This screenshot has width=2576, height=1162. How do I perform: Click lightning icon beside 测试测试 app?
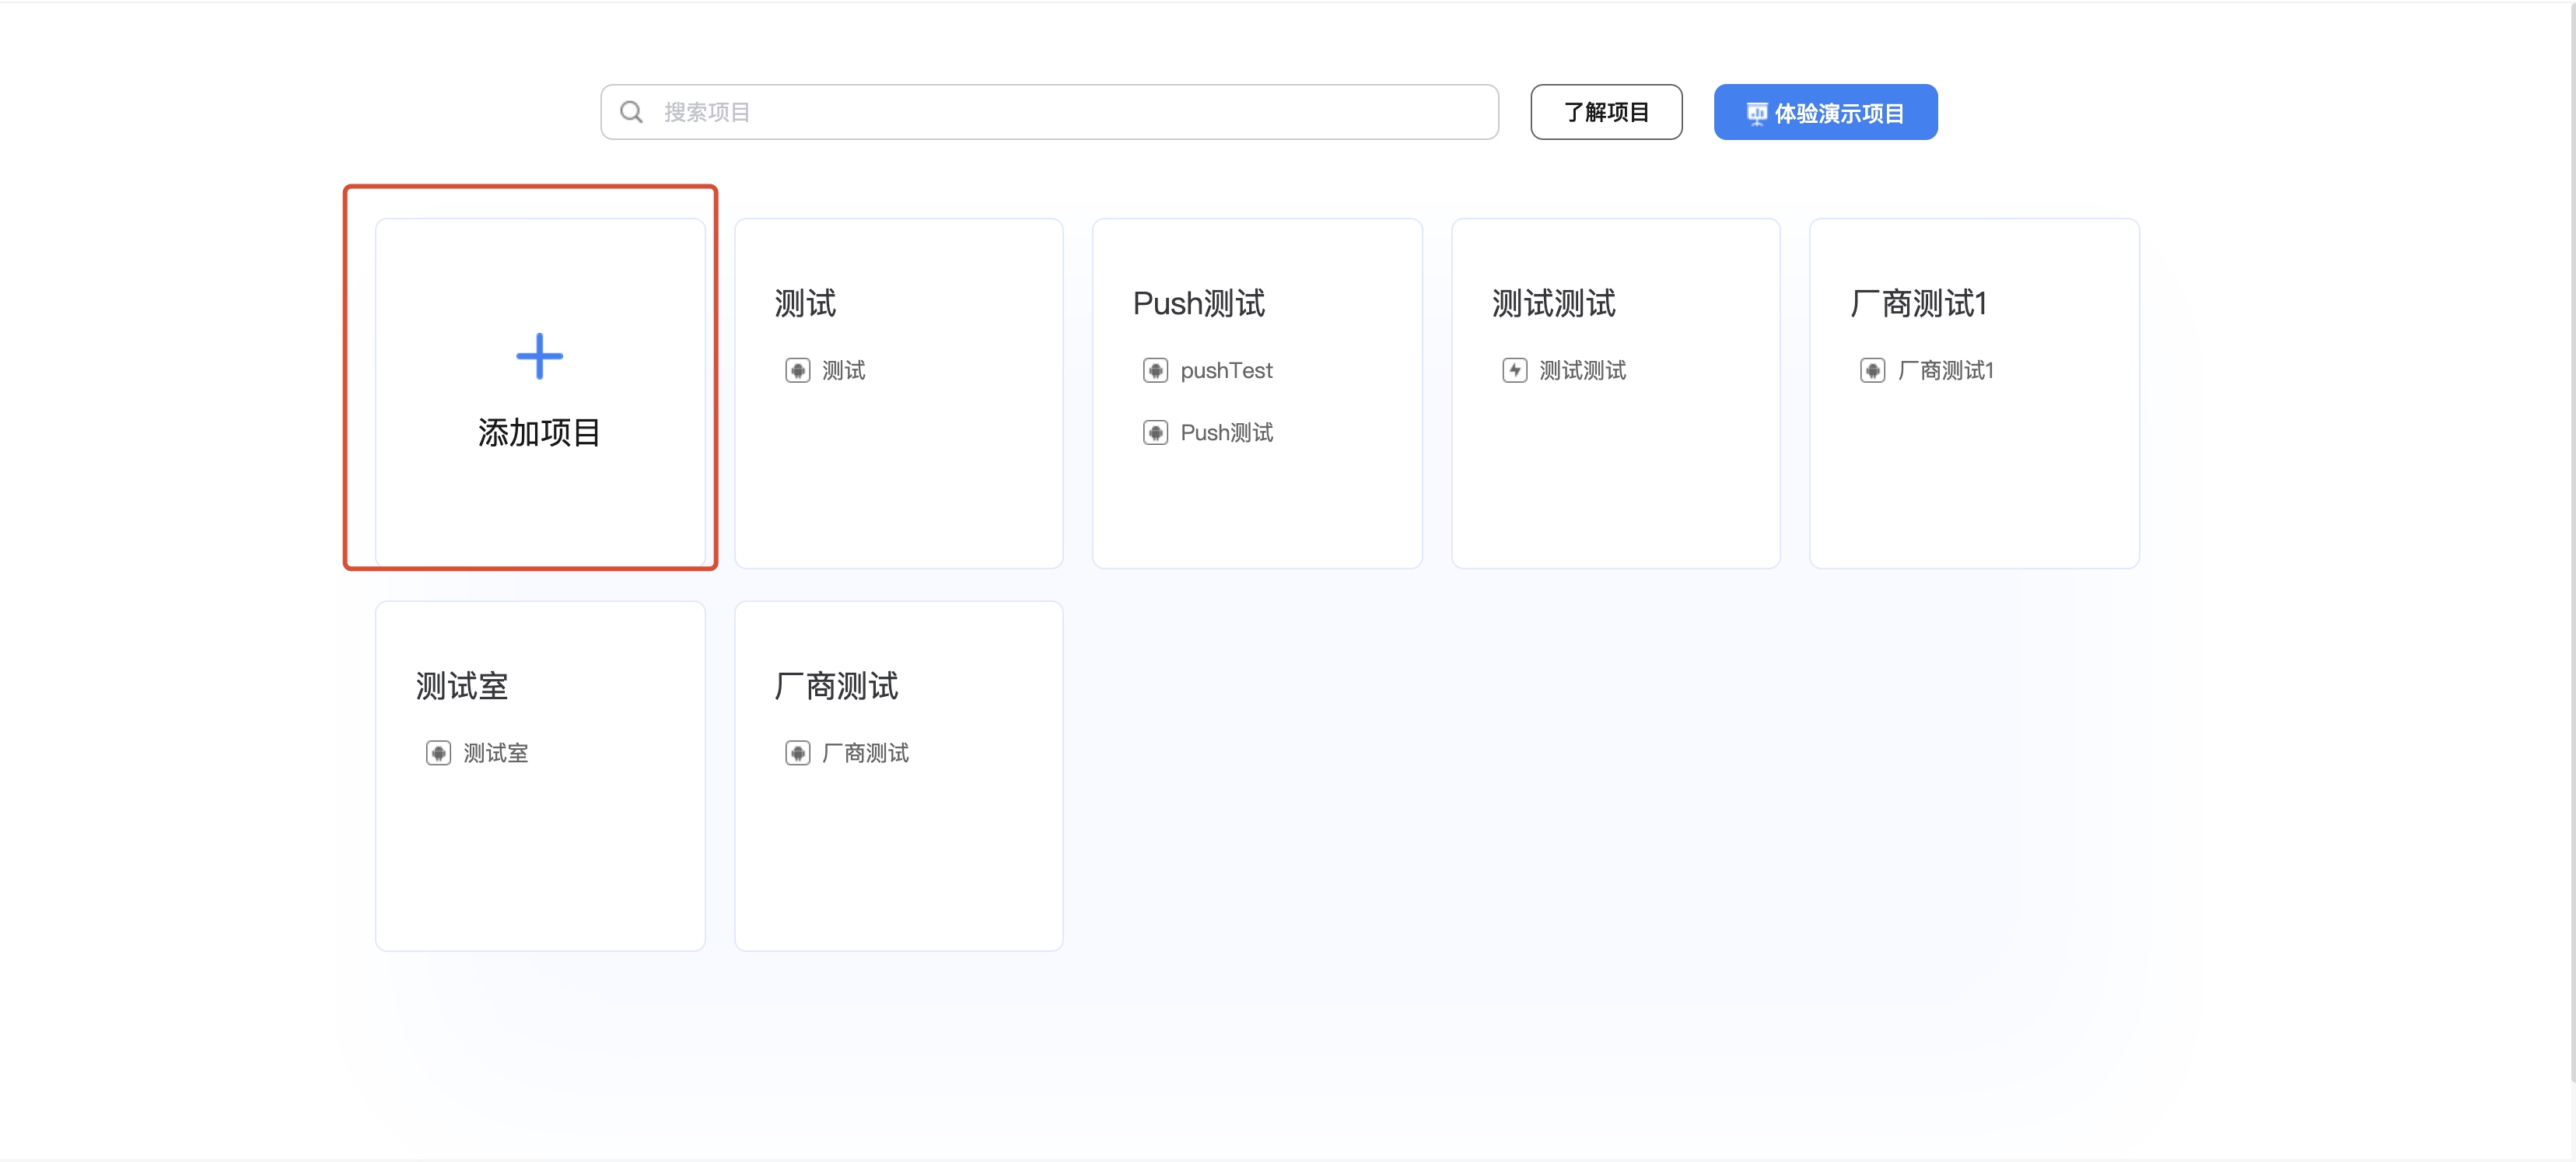1514,371
